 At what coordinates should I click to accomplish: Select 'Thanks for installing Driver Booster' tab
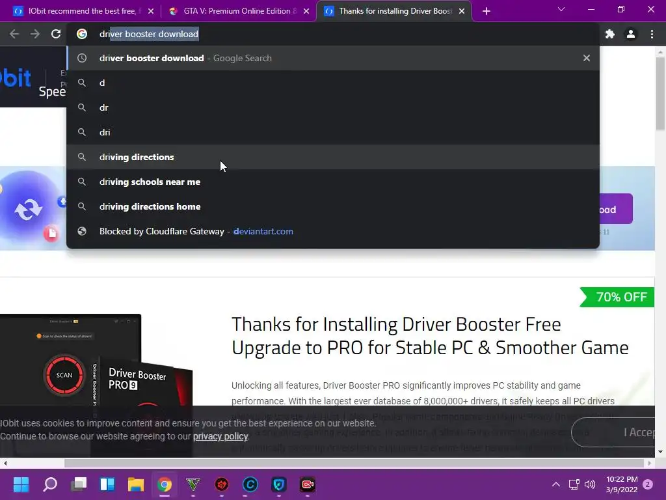(x=394, y=11)
